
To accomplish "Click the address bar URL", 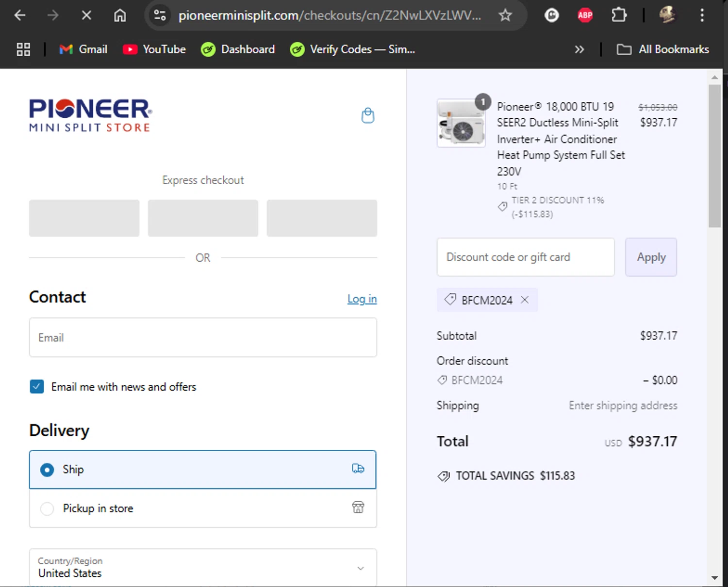I will click(330, 16).
